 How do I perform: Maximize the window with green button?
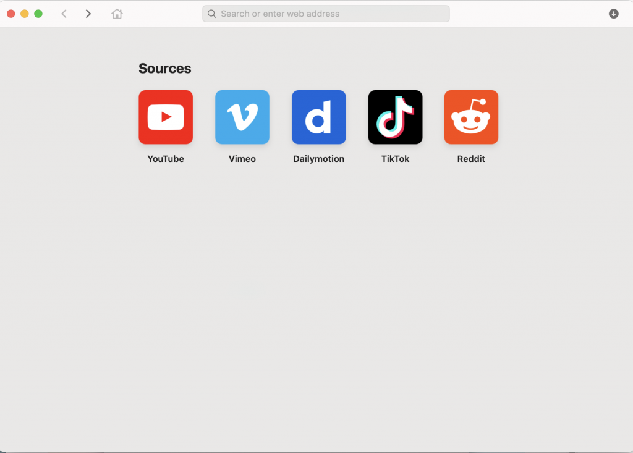click(x=38, y=14)
